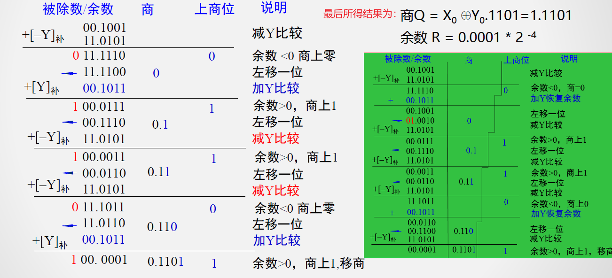Click the red '0' before 11.1110
Viewport: 612px width, 278px height.
tap(76, 56)
